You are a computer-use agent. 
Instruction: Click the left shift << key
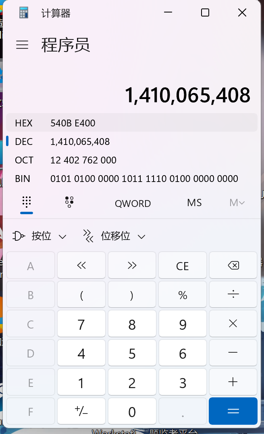click(x=81, y=266)
